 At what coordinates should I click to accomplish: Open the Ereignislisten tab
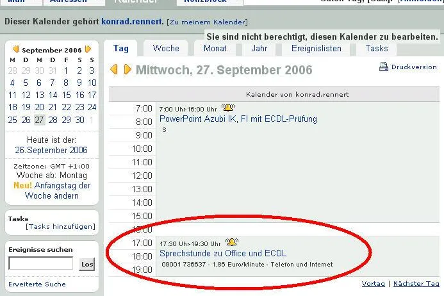coord(317,49)
